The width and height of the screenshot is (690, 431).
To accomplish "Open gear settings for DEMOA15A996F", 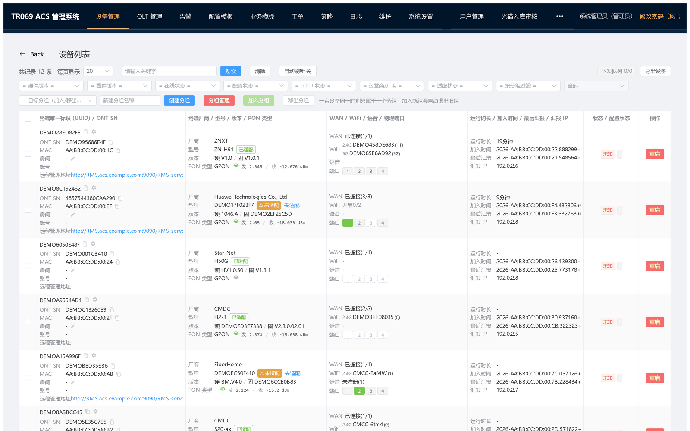I will pyautogui.click(x=94, y=356).
